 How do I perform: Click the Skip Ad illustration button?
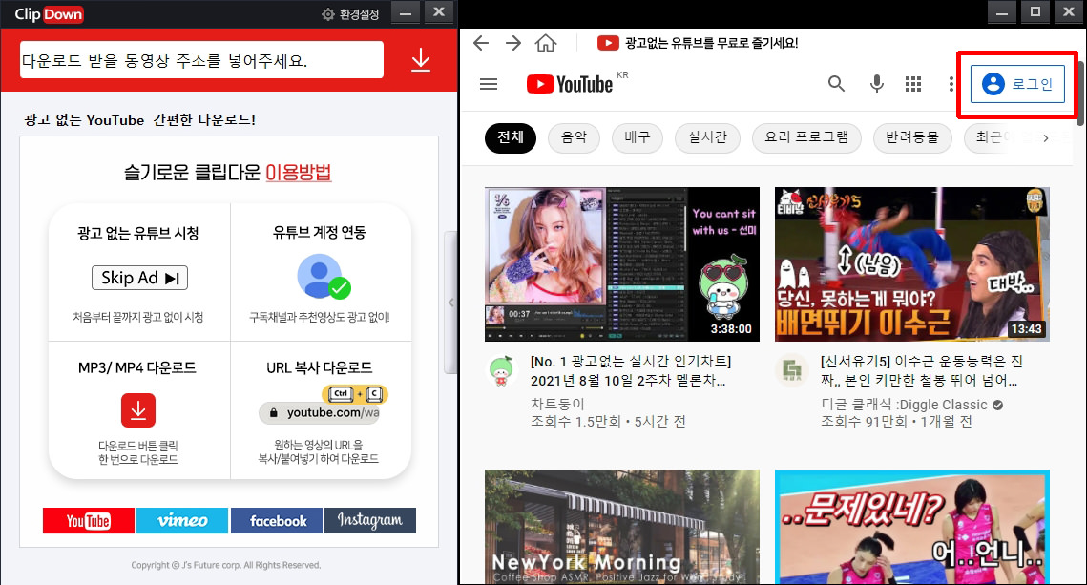tap(139, 278)
